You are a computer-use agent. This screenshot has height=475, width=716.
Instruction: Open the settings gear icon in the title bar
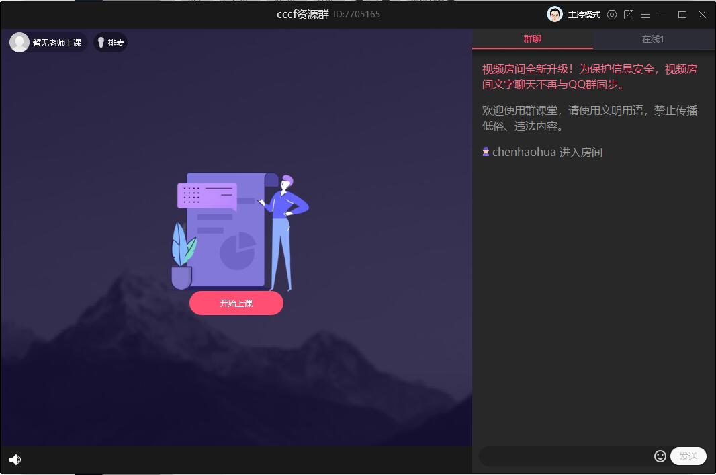point(611,14)
